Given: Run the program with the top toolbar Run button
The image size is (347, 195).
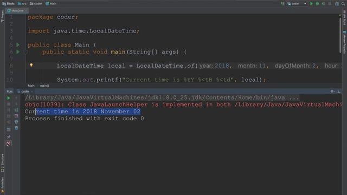Looking at the screenshot, I should pos(311,4).
